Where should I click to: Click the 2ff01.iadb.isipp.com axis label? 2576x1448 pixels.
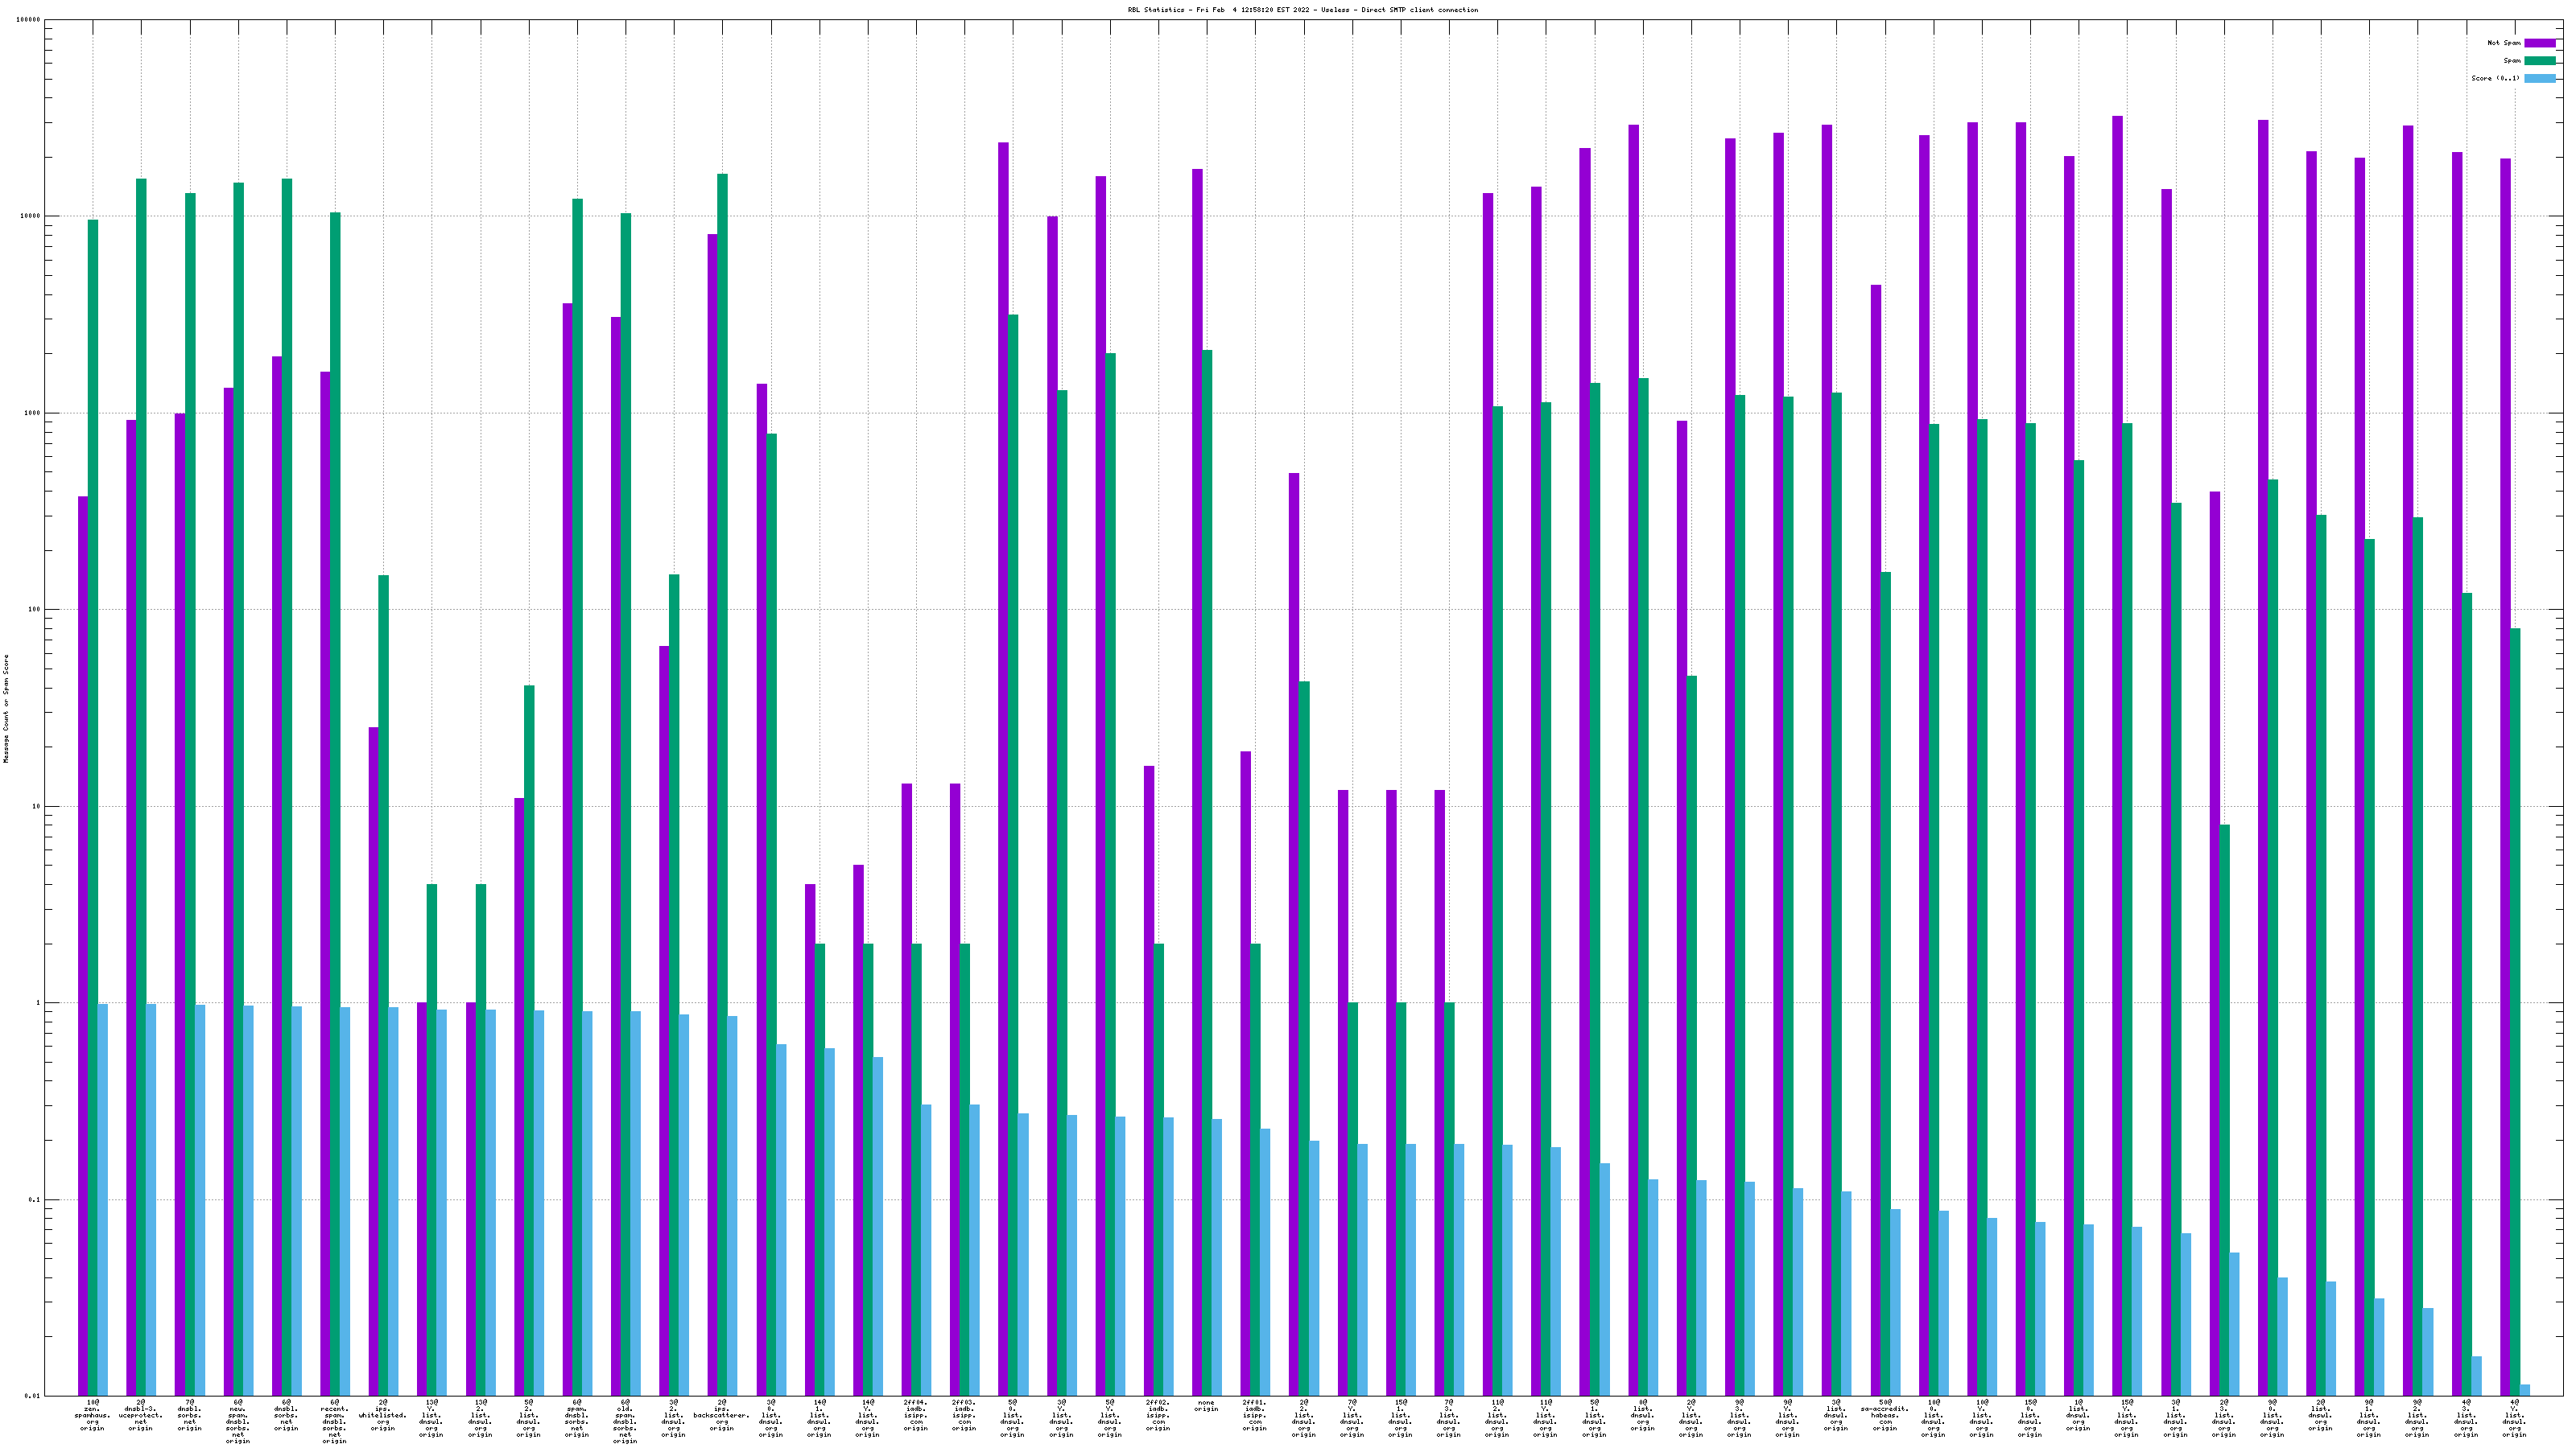point(1254,1416)
